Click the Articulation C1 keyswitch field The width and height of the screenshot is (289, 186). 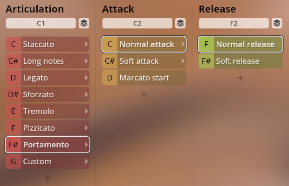[41, 23]
